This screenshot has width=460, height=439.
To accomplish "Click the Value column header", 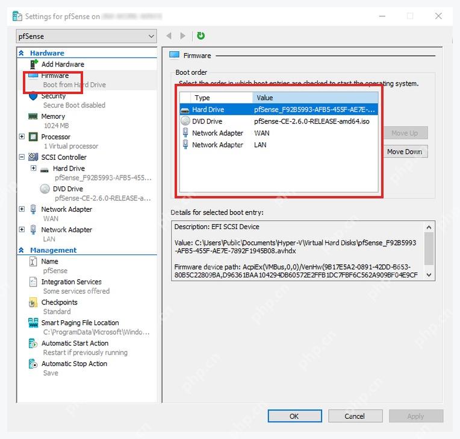I will (315, 98).
